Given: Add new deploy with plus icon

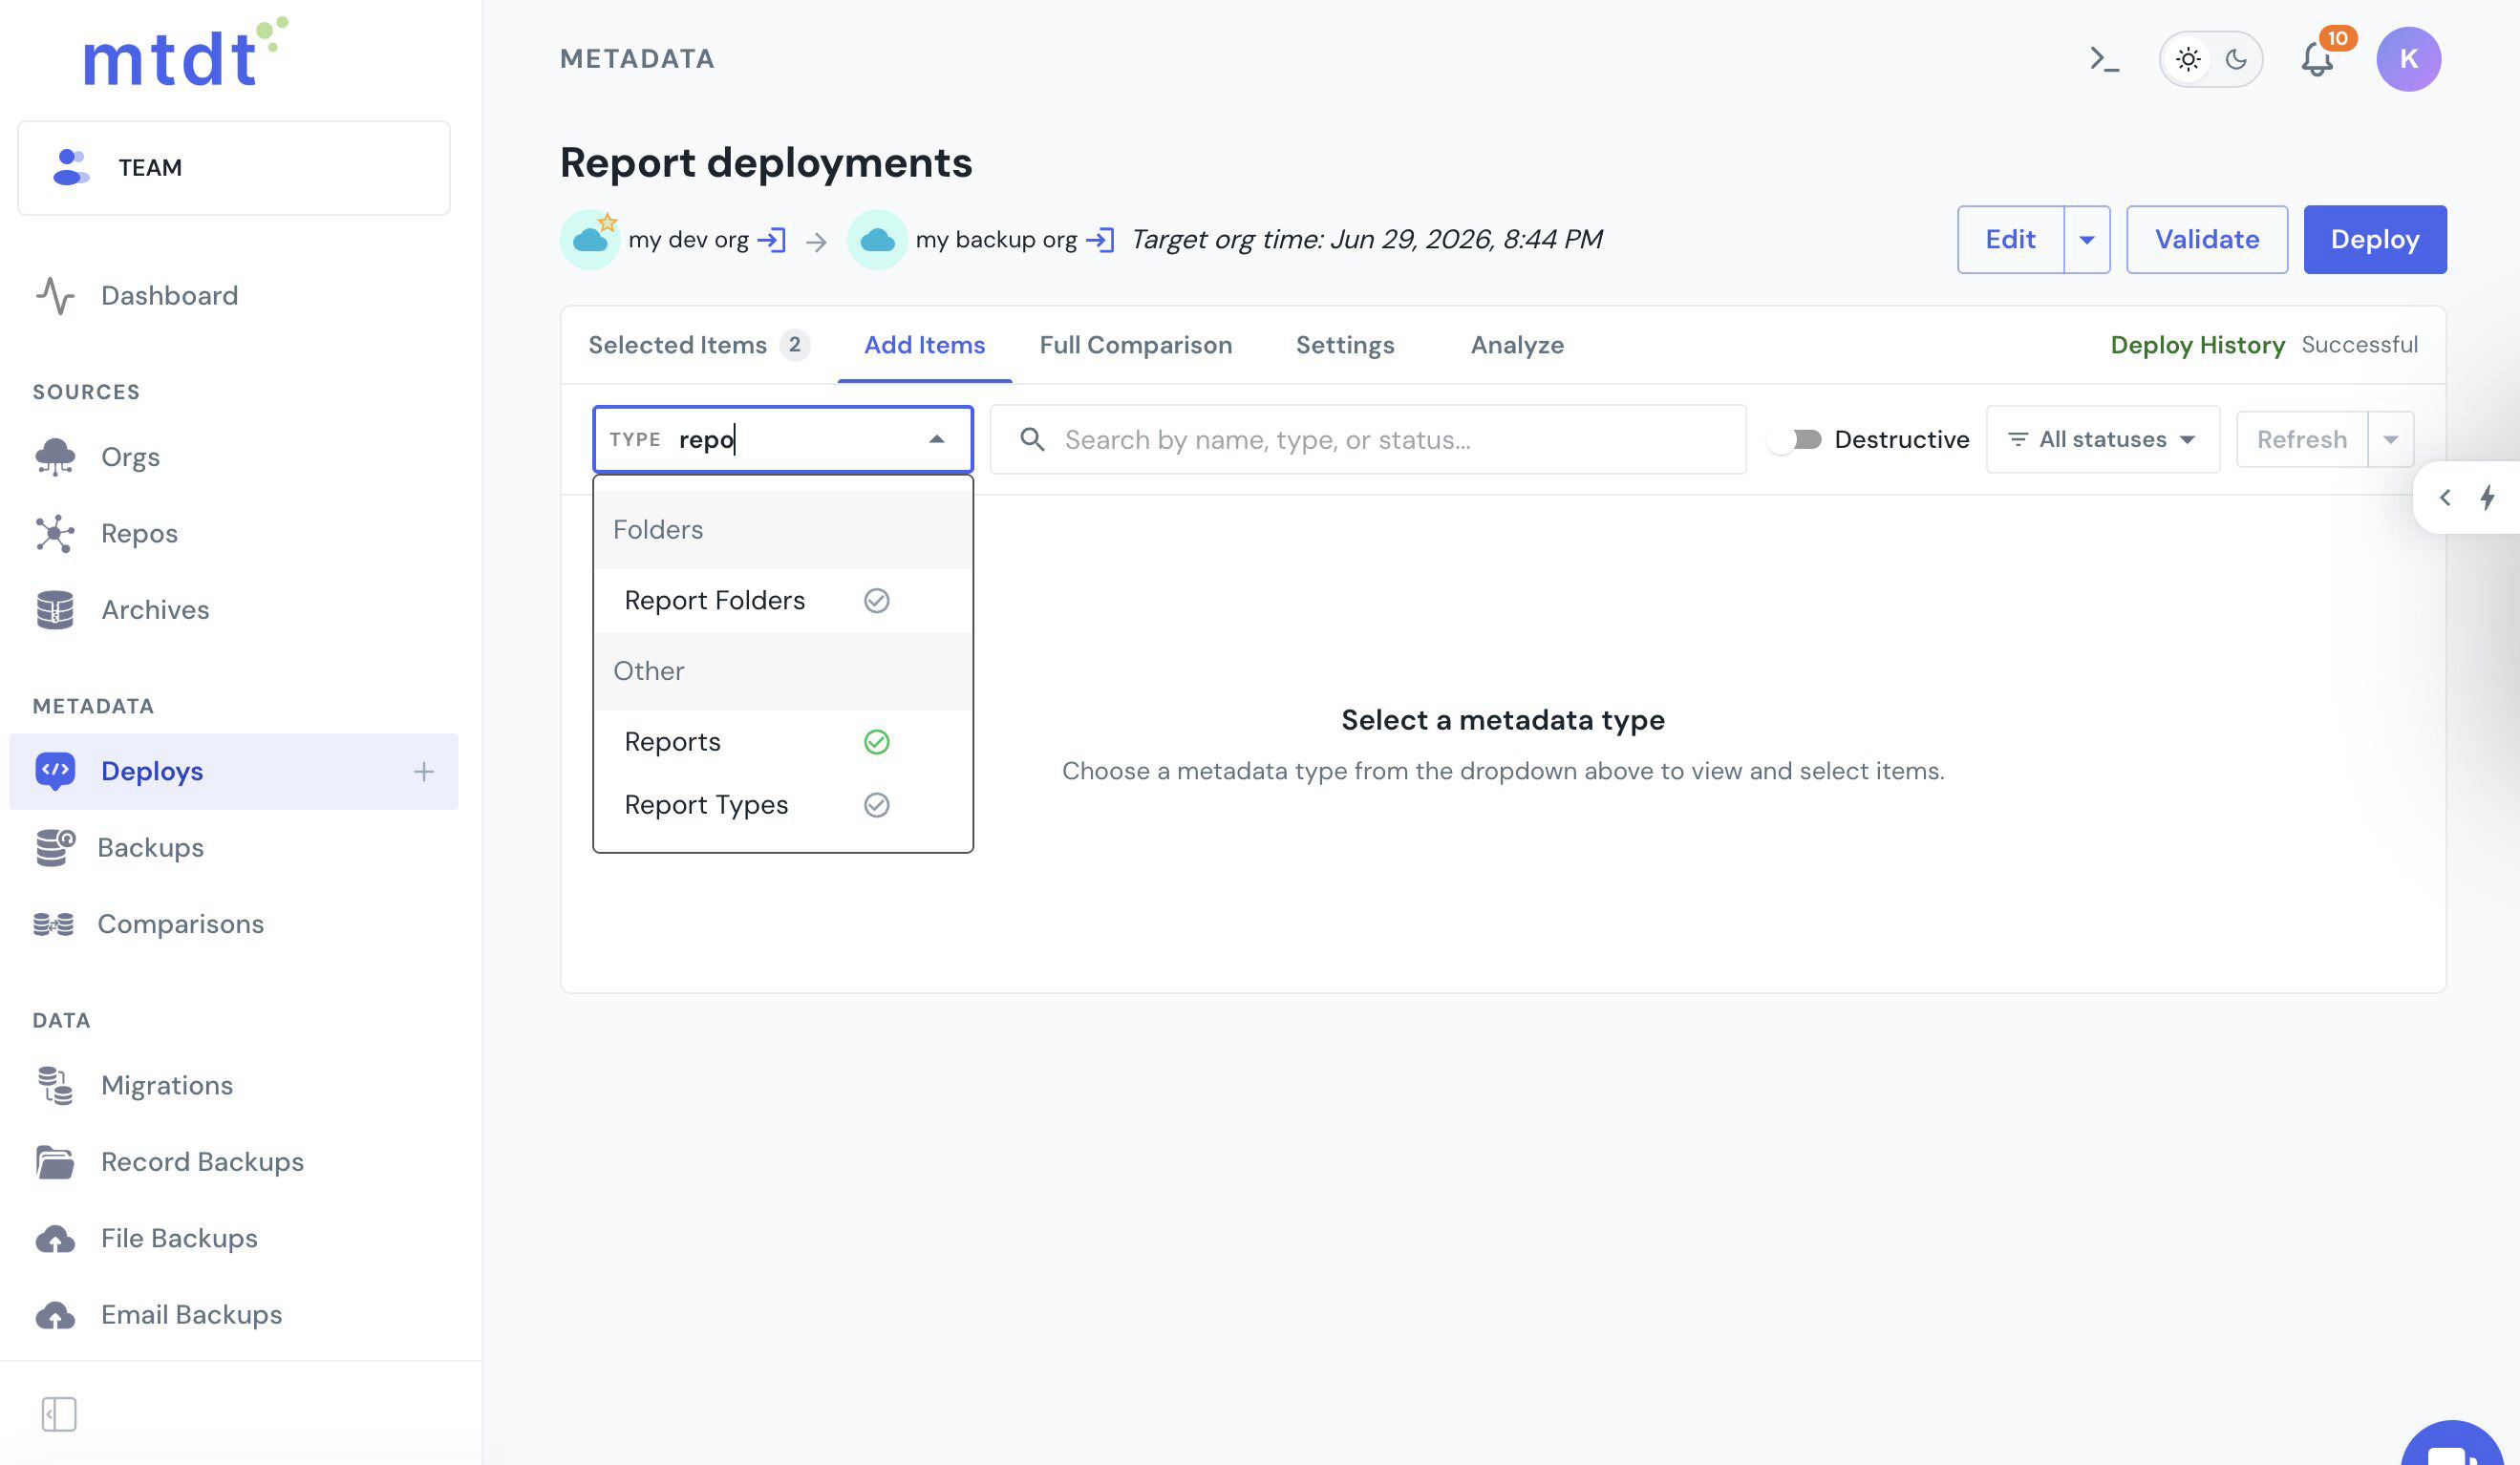Looking at the screenshot, I should 424,771.
